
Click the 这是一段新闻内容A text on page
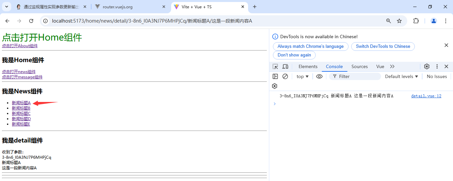19,168
